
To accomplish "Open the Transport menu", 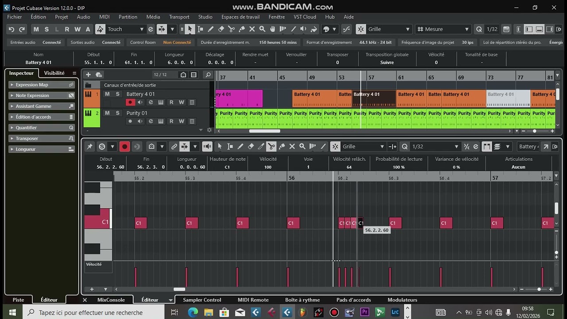I will pyautogui.click(x=179, y=17).
